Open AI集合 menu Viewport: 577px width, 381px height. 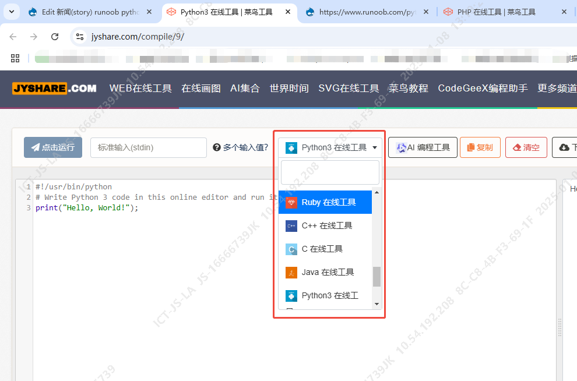[x=245, y=89]
